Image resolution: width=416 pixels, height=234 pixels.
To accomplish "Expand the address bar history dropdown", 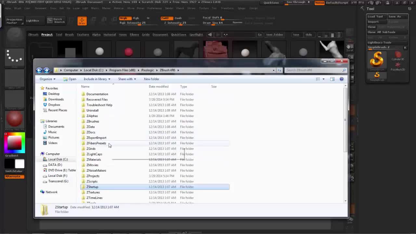I will (273, 70).
